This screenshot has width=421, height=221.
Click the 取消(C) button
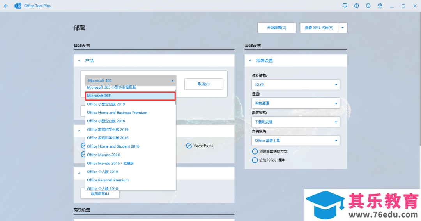tap(203, 84)
